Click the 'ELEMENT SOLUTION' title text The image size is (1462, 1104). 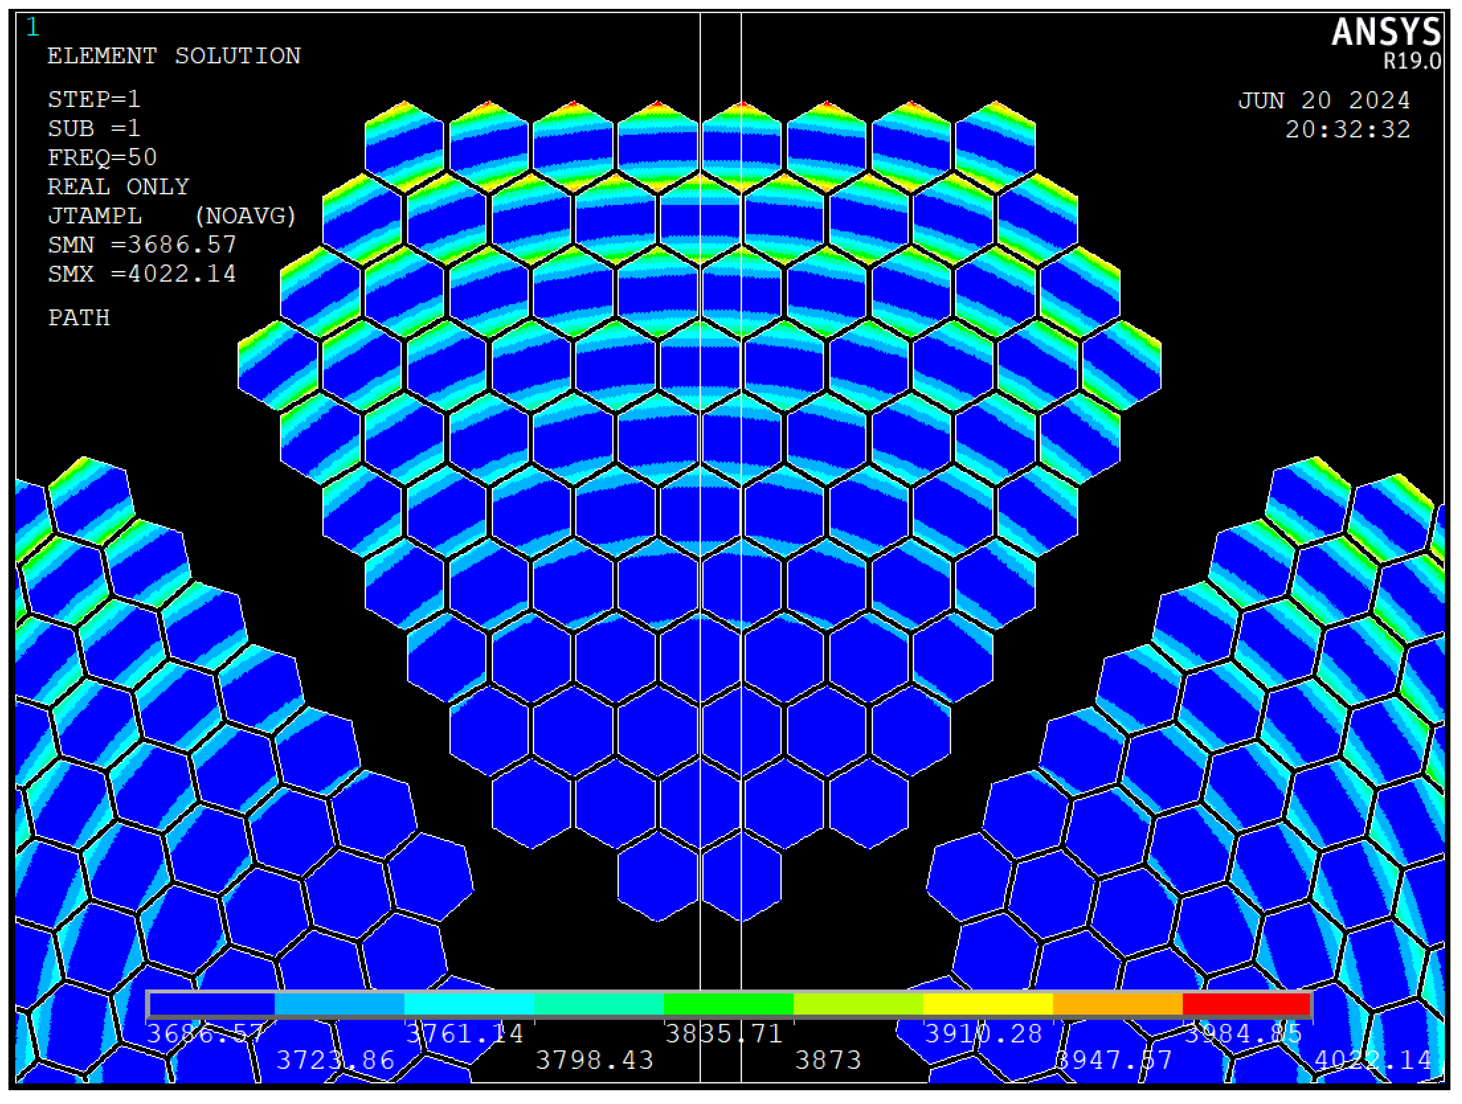[174, 56]
